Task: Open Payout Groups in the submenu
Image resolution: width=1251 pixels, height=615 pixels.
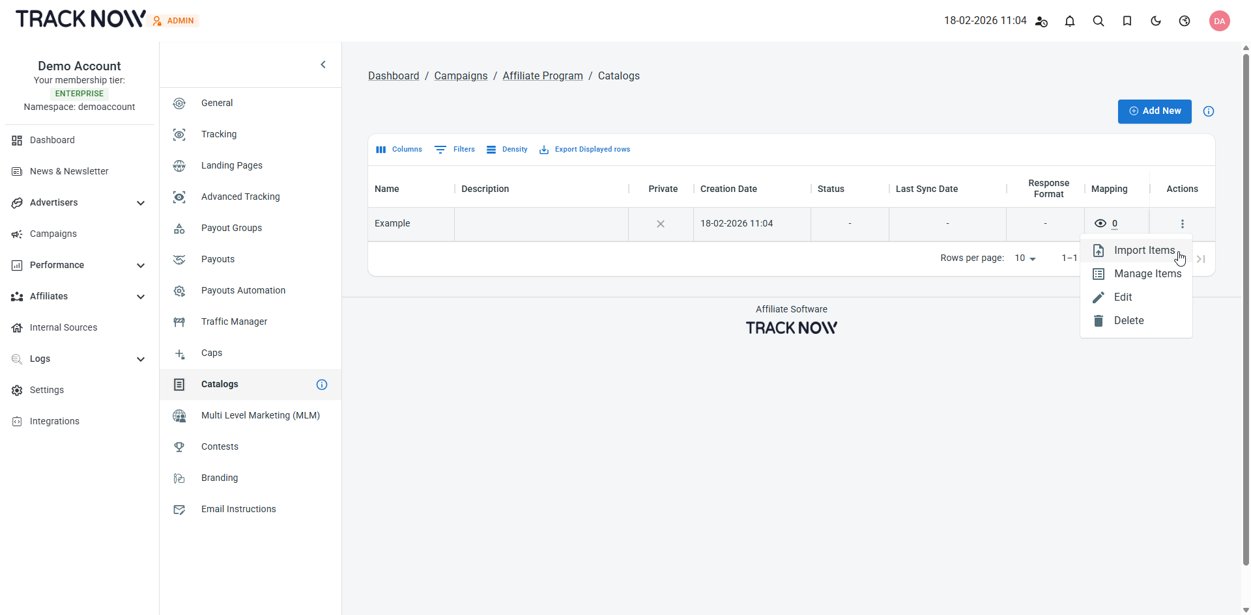Action: 231,228
